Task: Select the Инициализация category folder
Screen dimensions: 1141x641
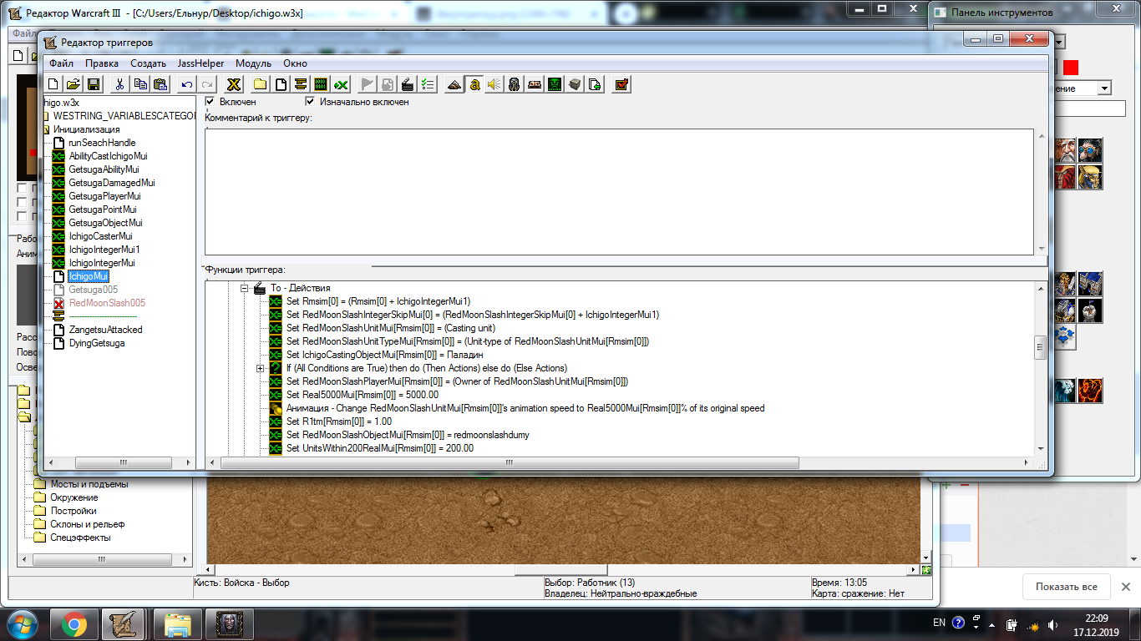Action: [86, 129]
